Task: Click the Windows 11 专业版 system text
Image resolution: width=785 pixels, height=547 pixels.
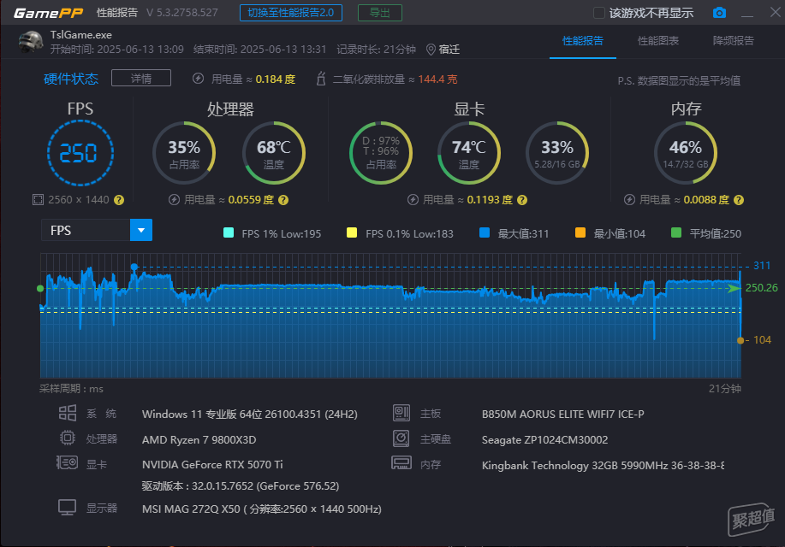Action: [x=250, y=415]
